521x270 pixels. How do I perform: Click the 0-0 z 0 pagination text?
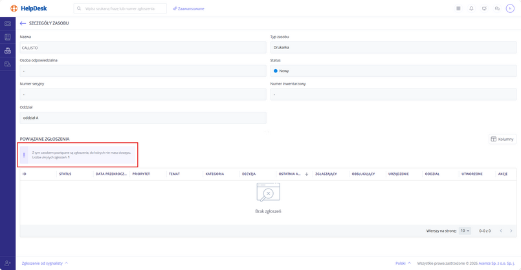pos(485,231)
